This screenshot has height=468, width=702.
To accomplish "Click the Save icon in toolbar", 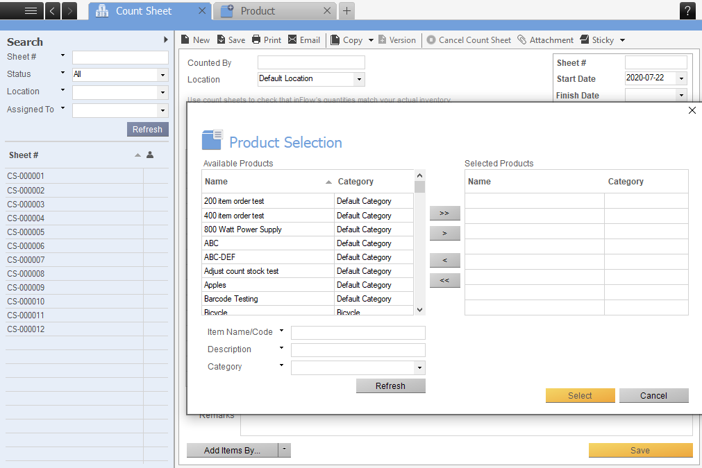I will click(222, 40).
